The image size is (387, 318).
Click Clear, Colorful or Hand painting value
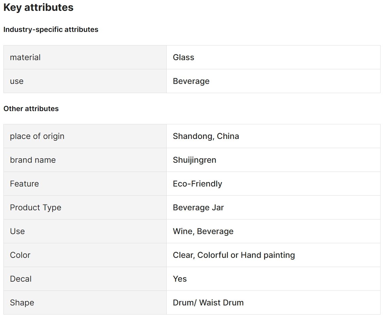point(234,255)
